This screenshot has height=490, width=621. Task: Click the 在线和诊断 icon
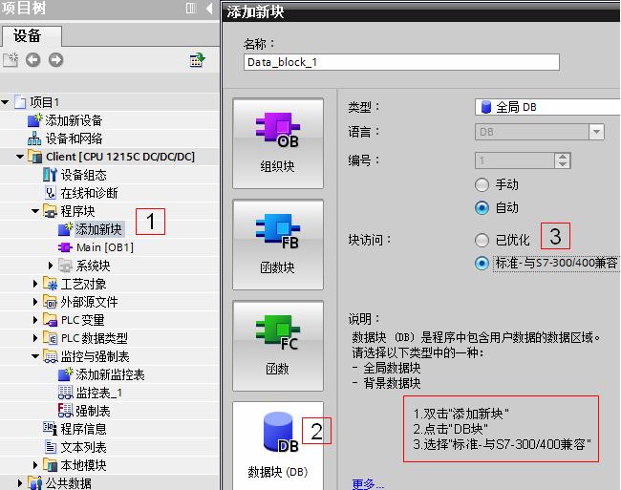click(50, 193)
